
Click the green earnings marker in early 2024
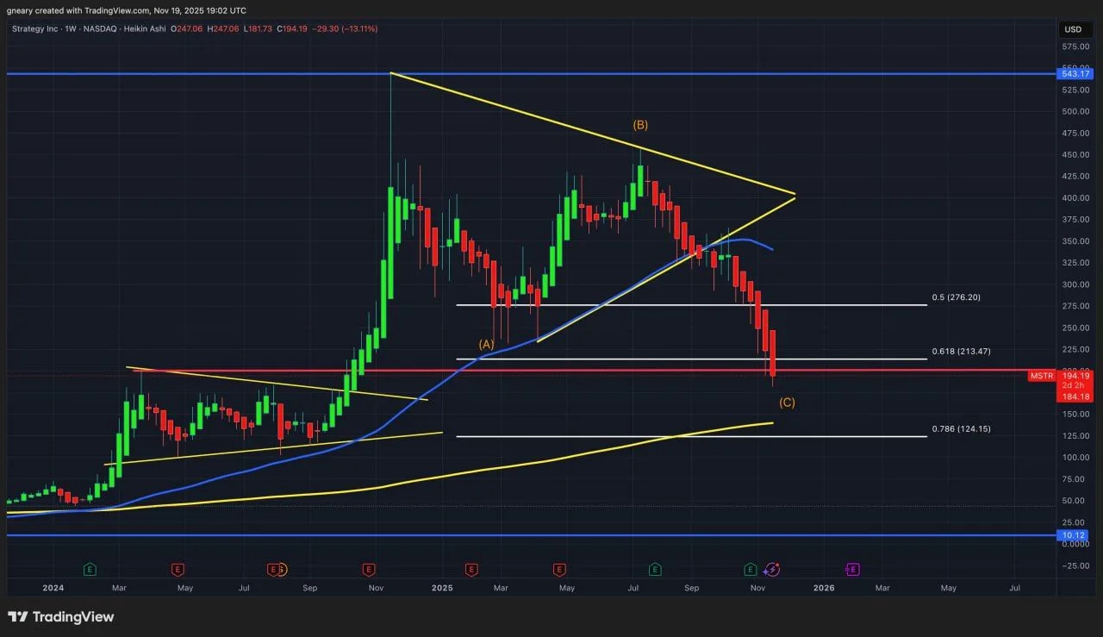coord(89,569)
